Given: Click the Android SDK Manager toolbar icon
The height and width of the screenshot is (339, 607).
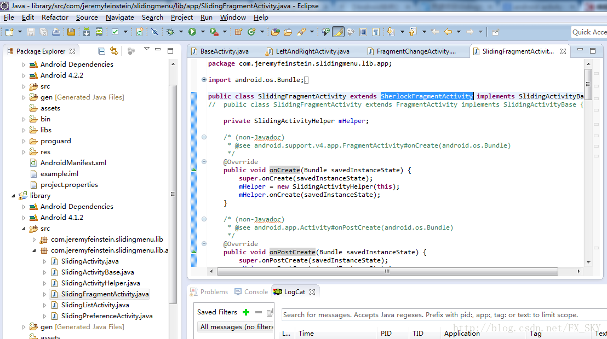Looking at the screenshot, I should (87, 32).
